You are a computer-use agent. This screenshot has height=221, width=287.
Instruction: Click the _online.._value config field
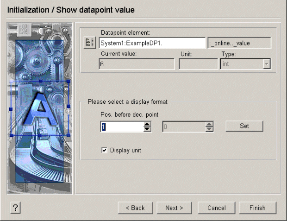click(239, 43)
